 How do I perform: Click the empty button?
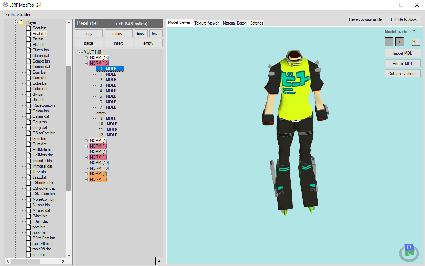coord(148,43)
